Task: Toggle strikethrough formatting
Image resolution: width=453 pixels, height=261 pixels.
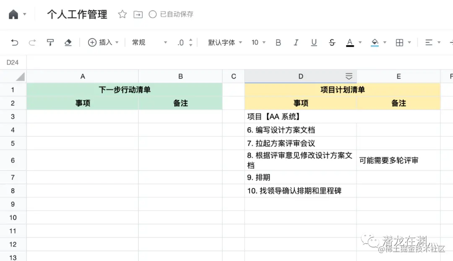Action: 332,42
